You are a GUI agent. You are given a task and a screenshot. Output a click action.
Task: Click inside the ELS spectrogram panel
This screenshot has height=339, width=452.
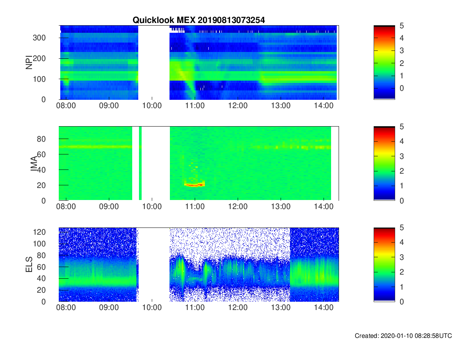coord(199,264)
